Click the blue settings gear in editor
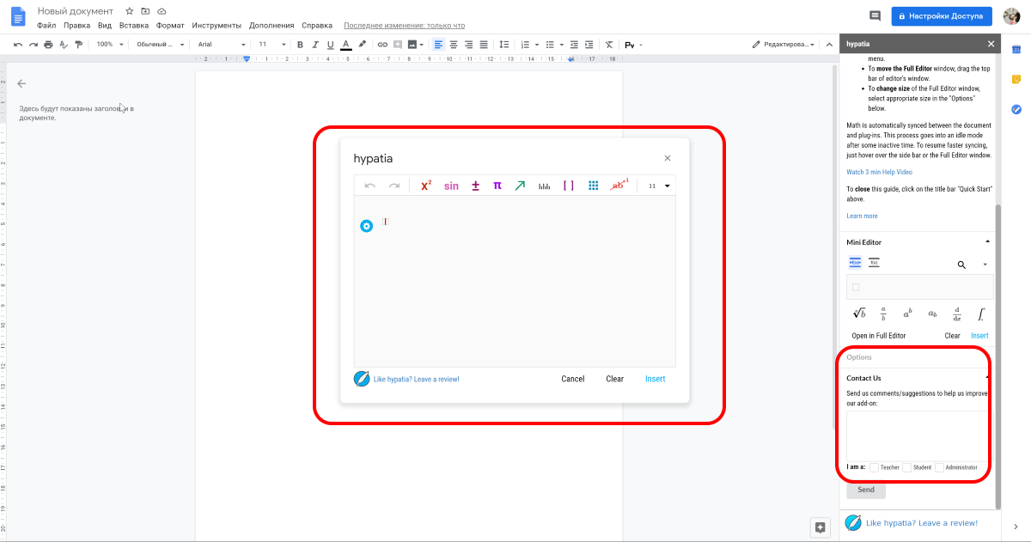 point(366,226)
